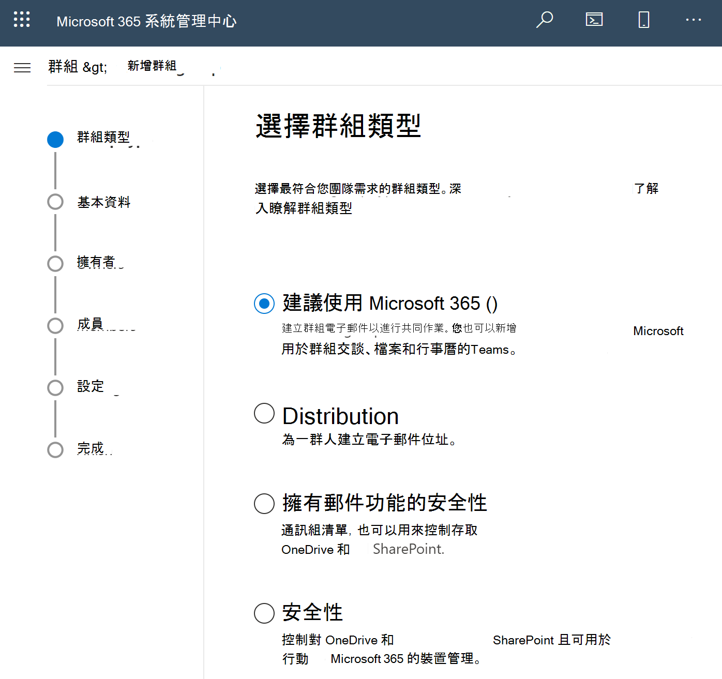Go to the 群組類型 wizard step
Viewport: 722px width, 679px height.
click(103, 137)
